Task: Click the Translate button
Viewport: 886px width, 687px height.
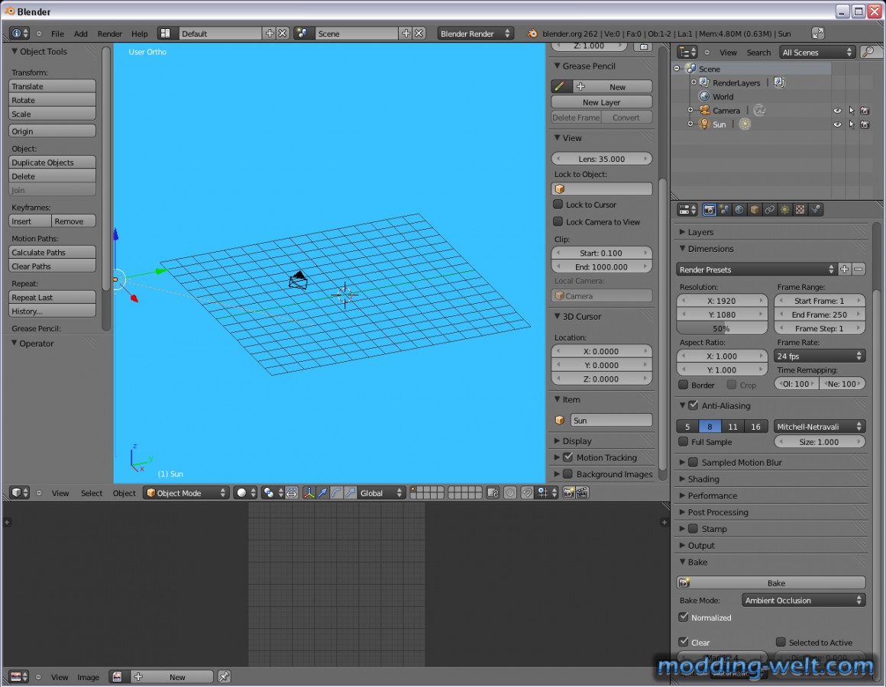Action: [52, 85]
